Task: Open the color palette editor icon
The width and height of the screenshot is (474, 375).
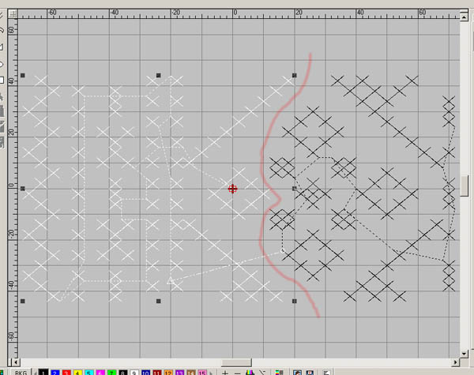Action: pos(280,373)
